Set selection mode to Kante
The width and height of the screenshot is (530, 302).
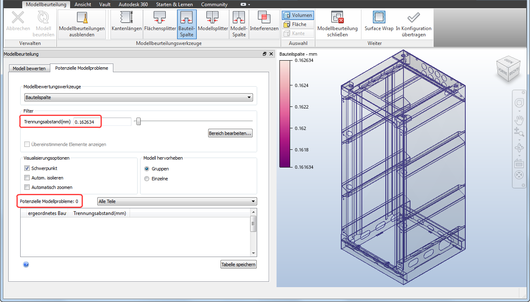click(x=298, y=33)
